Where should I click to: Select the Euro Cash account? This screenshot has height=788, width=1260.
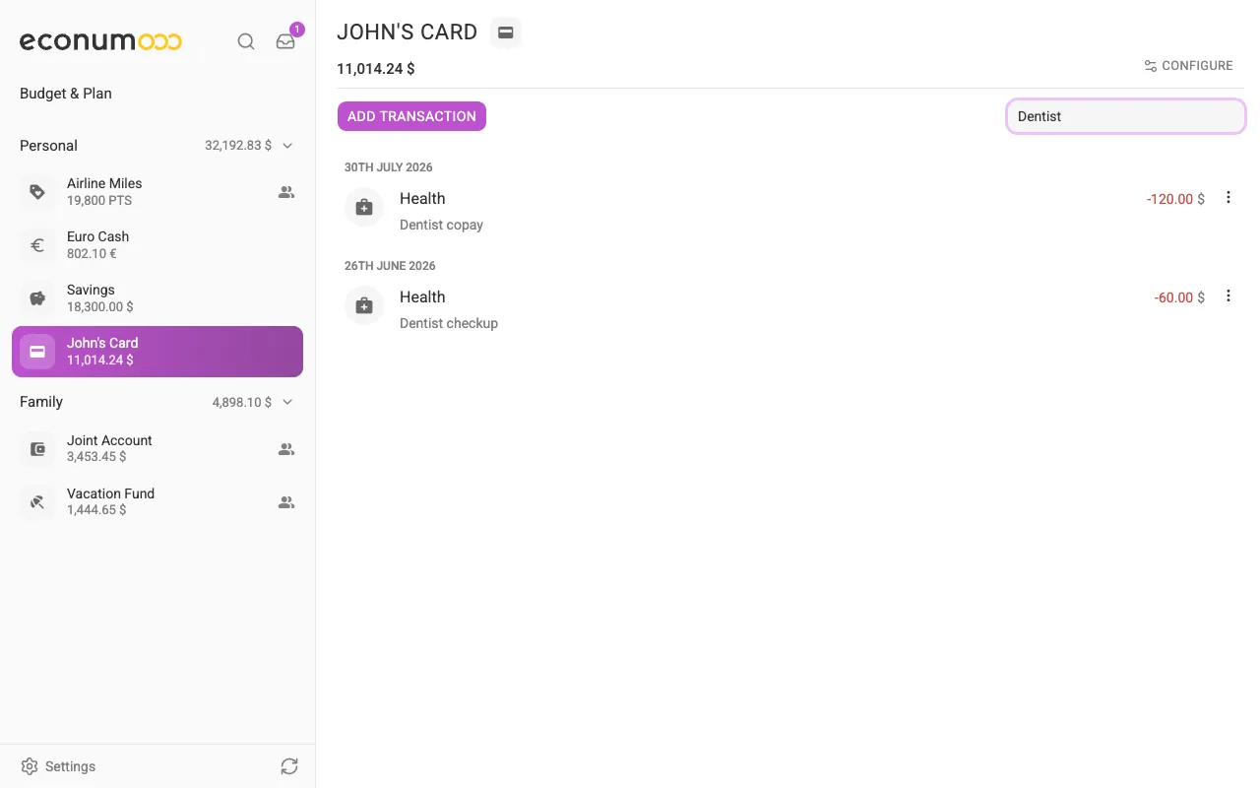[x=157, y=245]
